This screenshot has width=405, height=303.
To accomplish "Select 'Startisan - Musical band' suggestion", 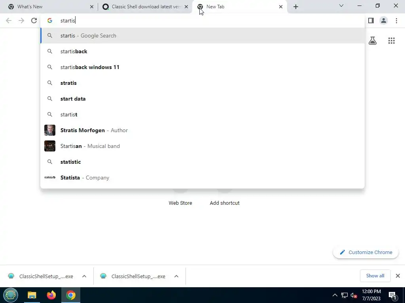I will pos(202,146).
